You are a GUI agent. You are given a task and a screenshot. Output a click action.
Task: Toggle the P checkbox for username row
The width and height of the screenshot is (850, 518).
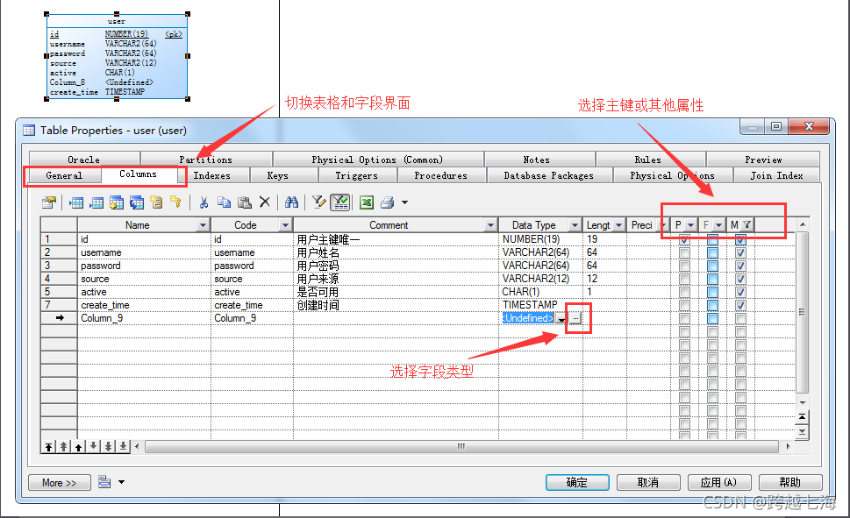coord(685,252)
